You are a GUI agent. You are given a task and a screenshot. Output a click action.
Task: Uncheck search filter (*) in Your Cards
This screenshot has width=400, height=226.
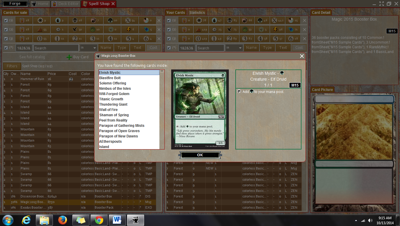tap(169, 48)
